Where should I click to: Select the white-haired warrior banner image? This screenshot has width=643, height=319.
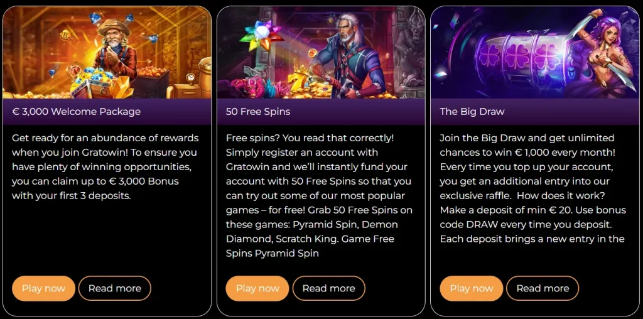(x=321, y=53)
